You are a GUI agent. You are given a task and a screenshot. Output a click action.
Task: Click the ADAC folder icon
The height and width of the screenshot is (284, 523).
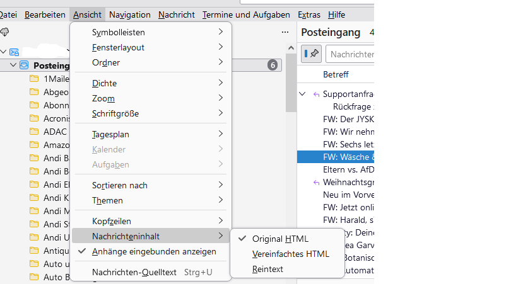[x=34, y=132]
